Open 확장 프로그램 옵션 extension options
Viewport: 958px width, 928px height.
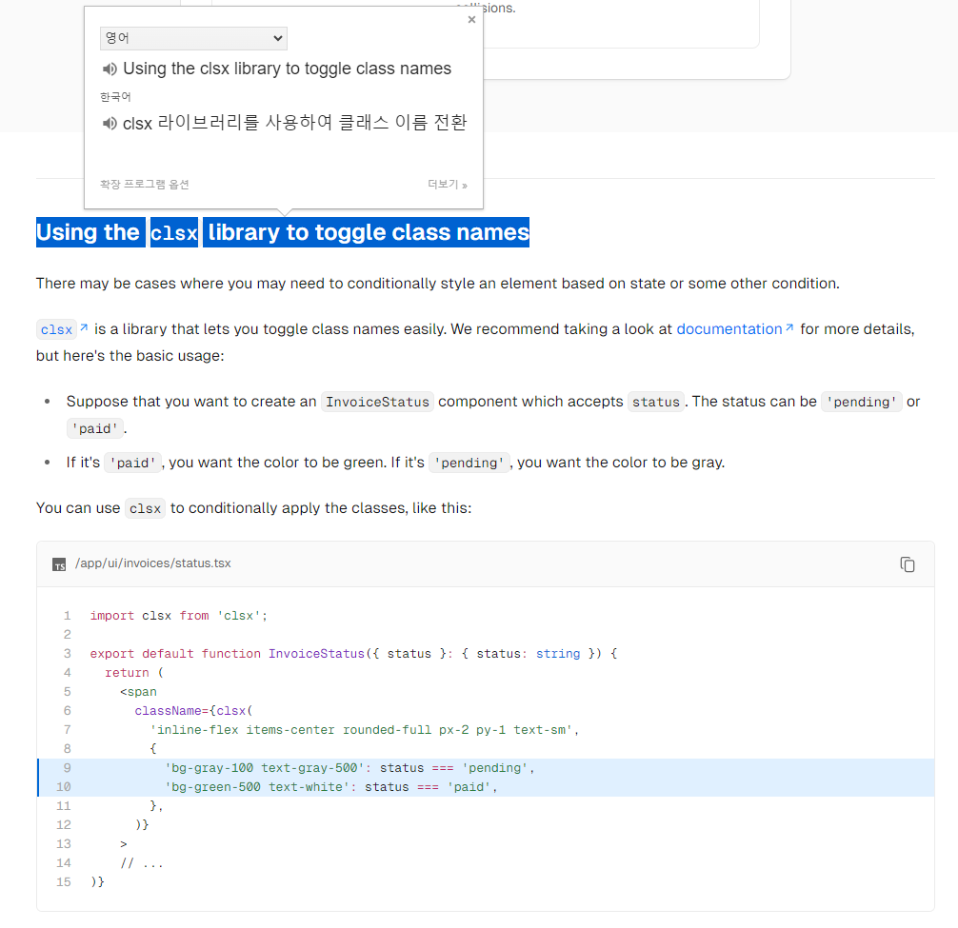click(x=144, y=185)
